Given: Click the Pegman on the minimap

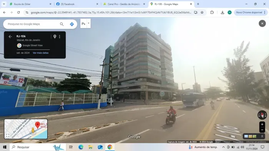Looking at the screenshot, I should (x=33, y=130).
